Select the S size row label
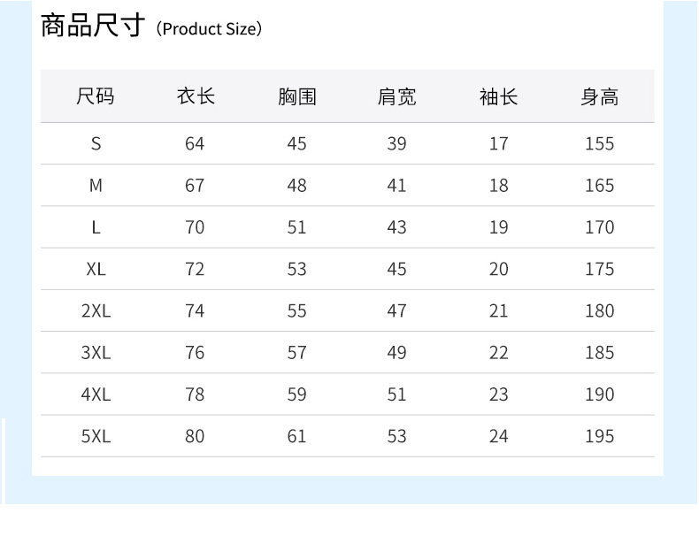Image resolution: width=699 pixels, height=536 pixels. (96, 144)
